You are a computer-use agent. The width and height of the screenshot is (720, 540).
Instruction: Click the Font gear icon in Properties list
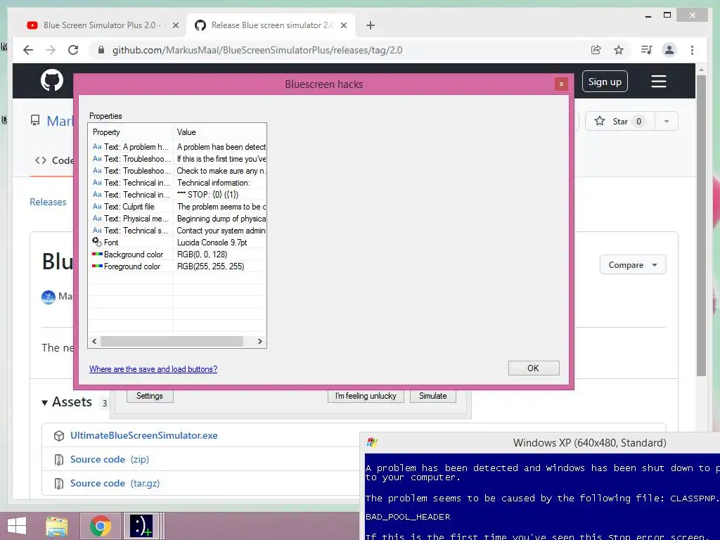[97, 242]
